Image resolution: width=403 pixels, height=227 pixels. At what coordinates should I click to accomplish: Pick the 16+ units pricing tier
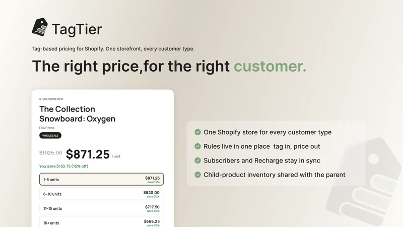(102, 222)
